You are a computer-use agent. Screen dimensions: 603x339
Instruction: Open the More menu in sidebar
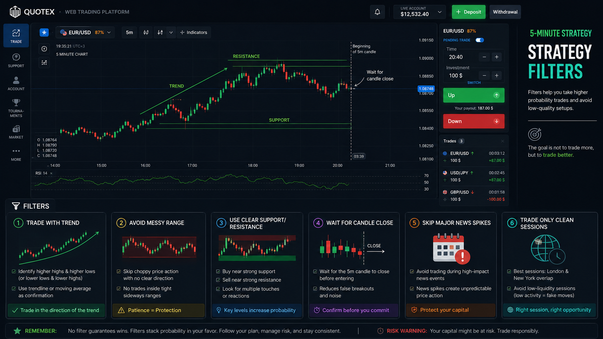coord(16,155)
